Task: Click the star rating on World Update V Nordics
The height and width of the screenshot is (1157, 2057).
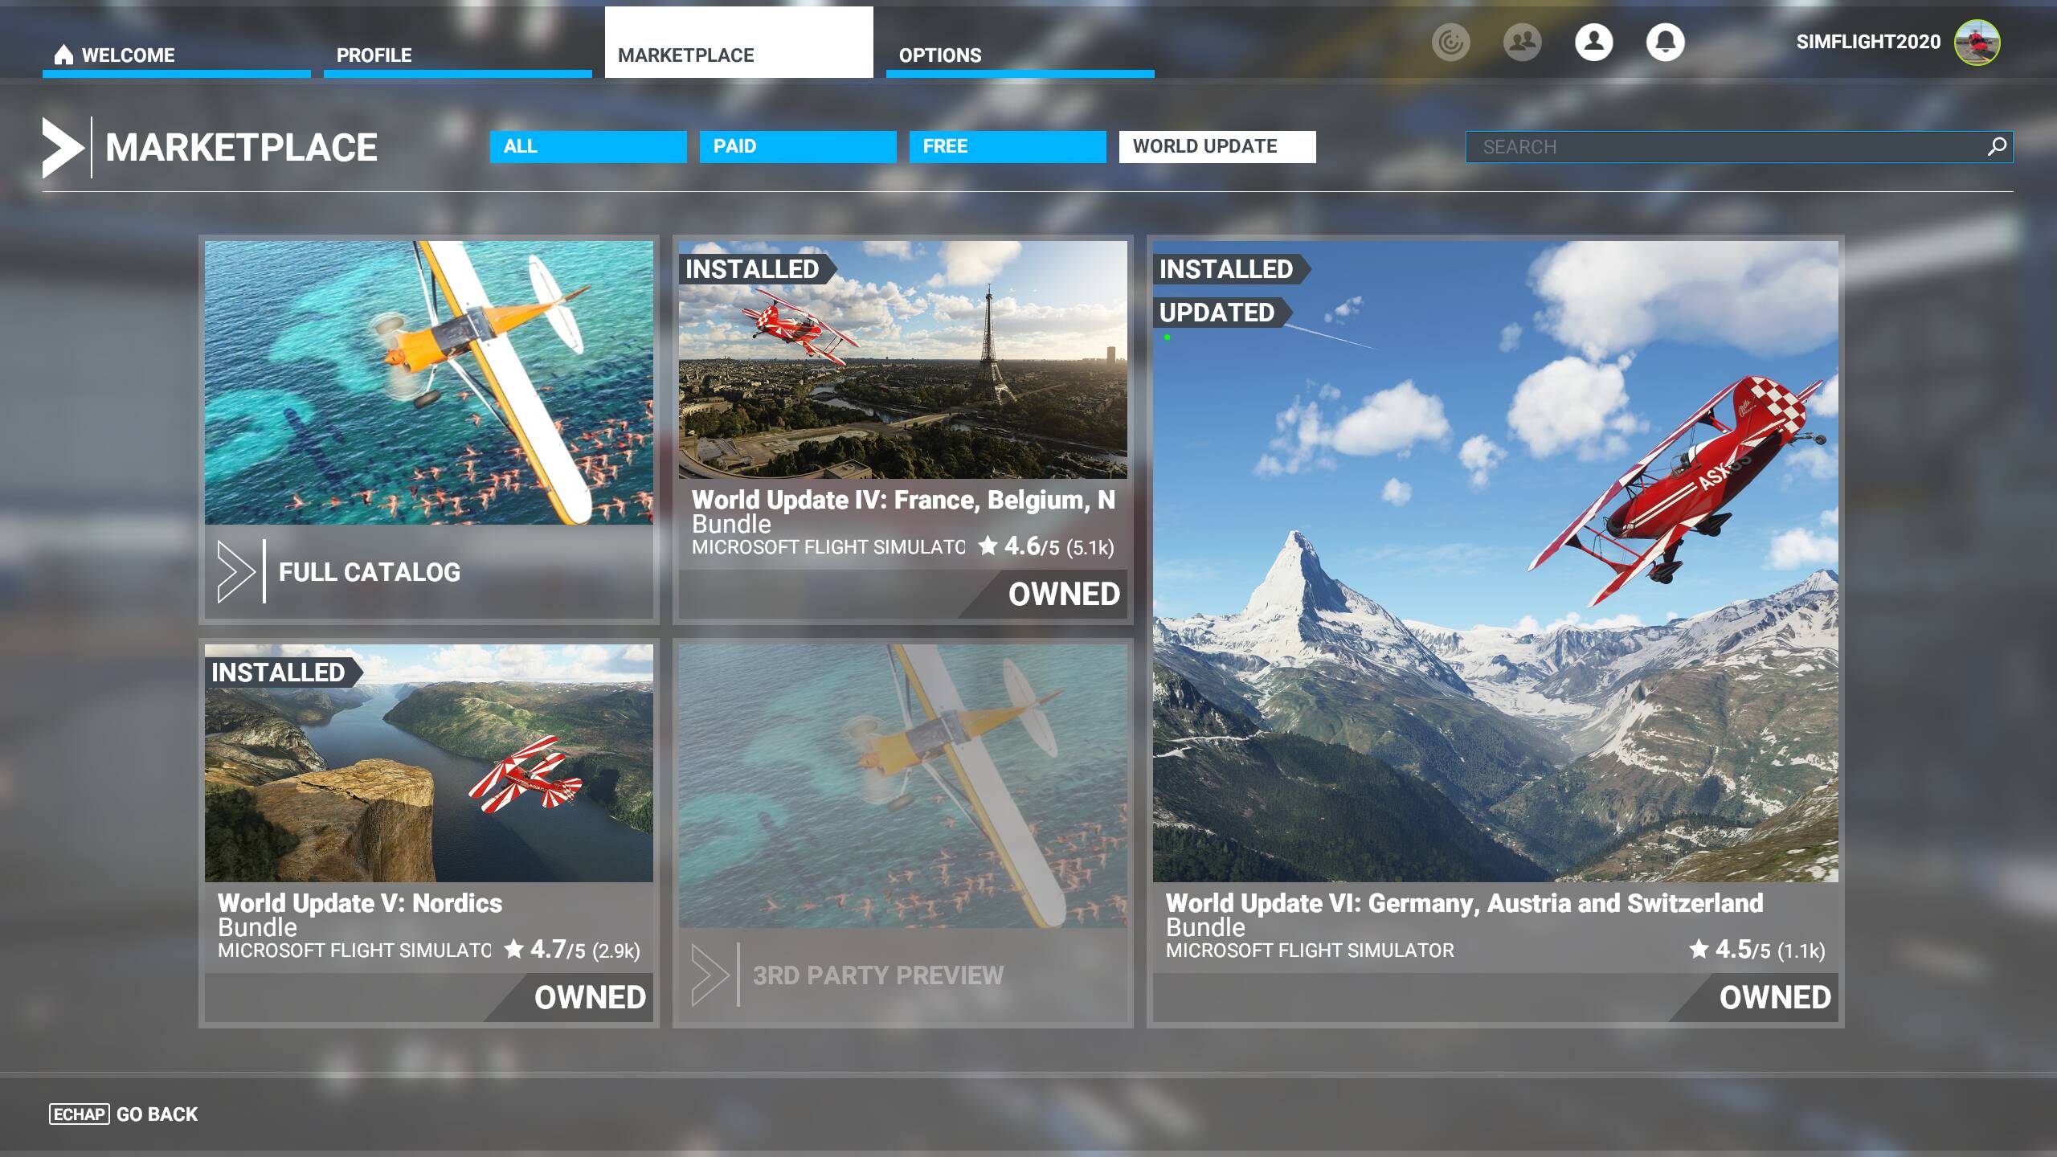Action: [513, 950]
